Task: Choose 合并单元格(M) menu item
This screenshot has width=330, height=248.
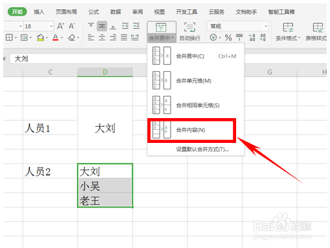Action: [196, 80]
